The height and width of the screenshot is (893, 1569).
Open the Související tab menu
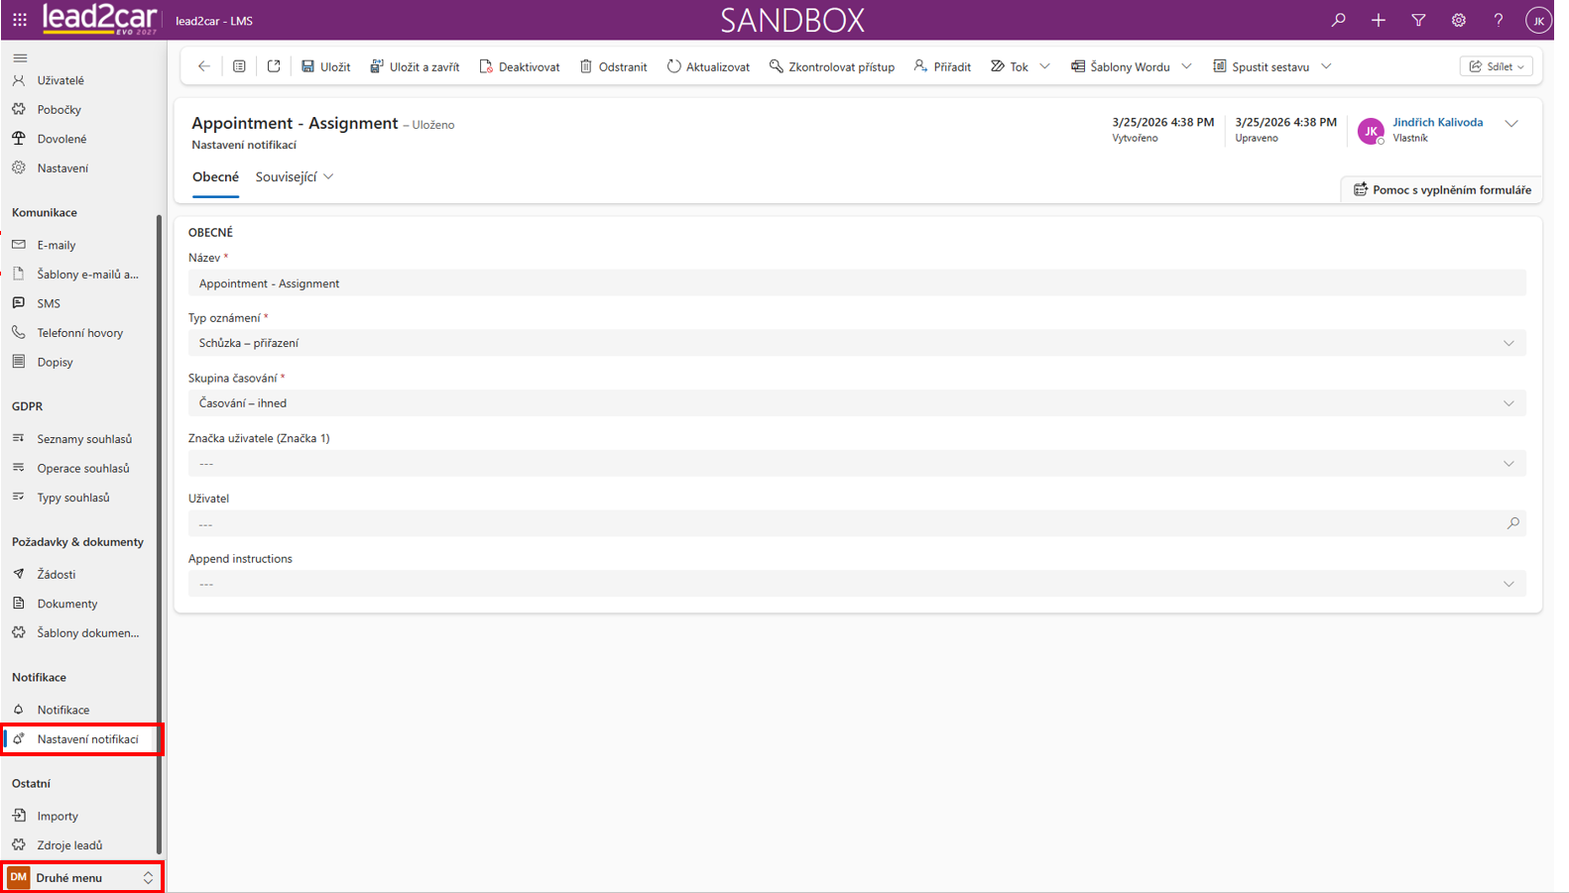(x=295, y=177)
